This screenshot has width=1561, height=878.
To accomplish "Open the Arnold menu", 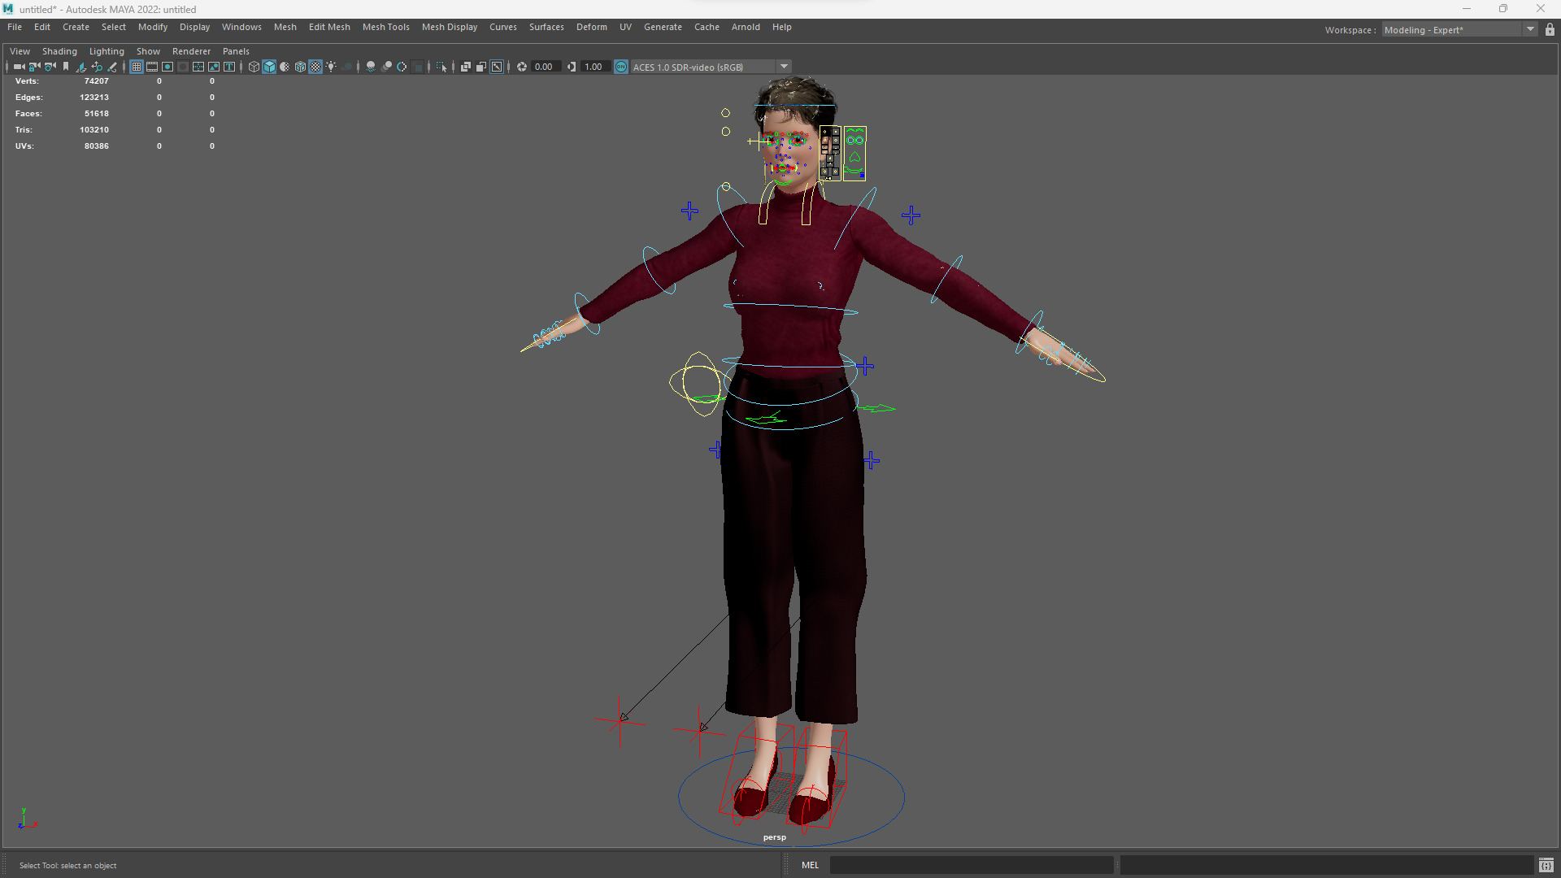I will point(746,27).
